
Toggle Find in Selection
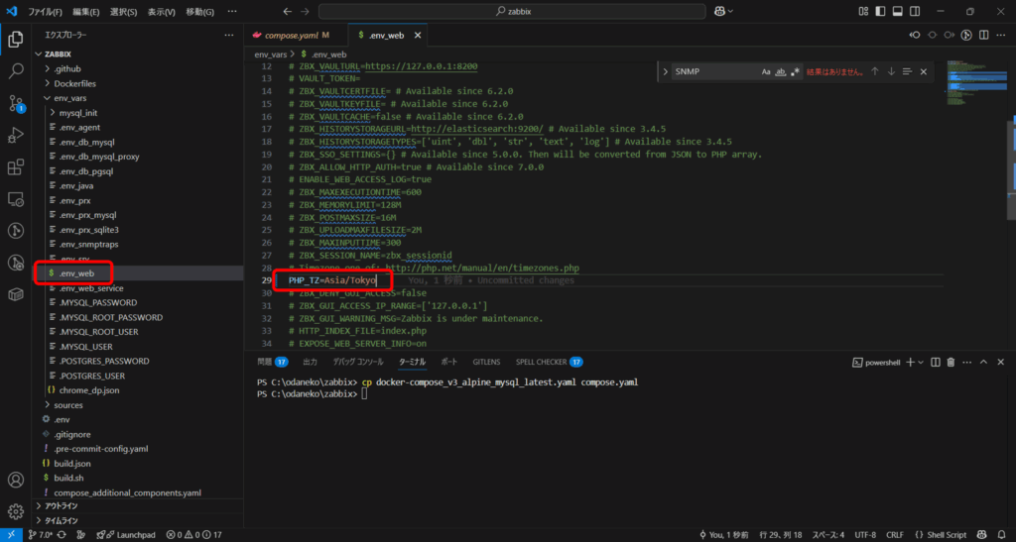tap(907, 71)
